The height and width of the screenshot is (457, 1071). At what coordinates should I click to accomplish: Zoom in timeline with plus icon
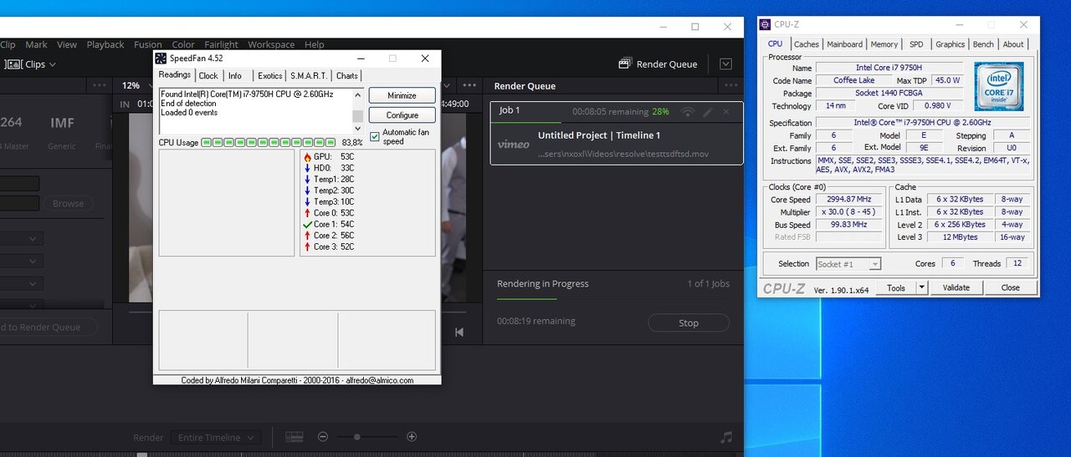pyautogui.click(x=412, y=436)
